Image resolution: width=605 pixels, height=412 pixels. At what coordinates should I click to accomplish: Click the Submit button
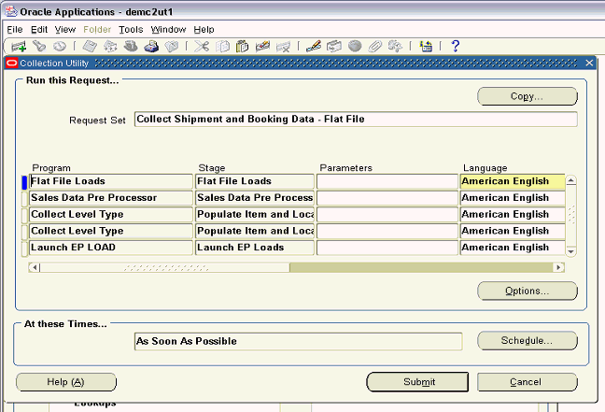click(x=417, y=382)
